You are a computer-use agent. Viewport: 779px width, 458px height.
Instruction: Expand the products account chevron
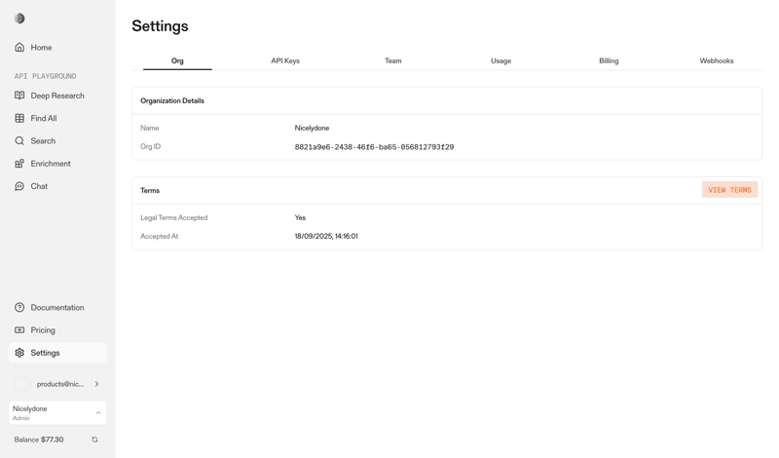96,384
